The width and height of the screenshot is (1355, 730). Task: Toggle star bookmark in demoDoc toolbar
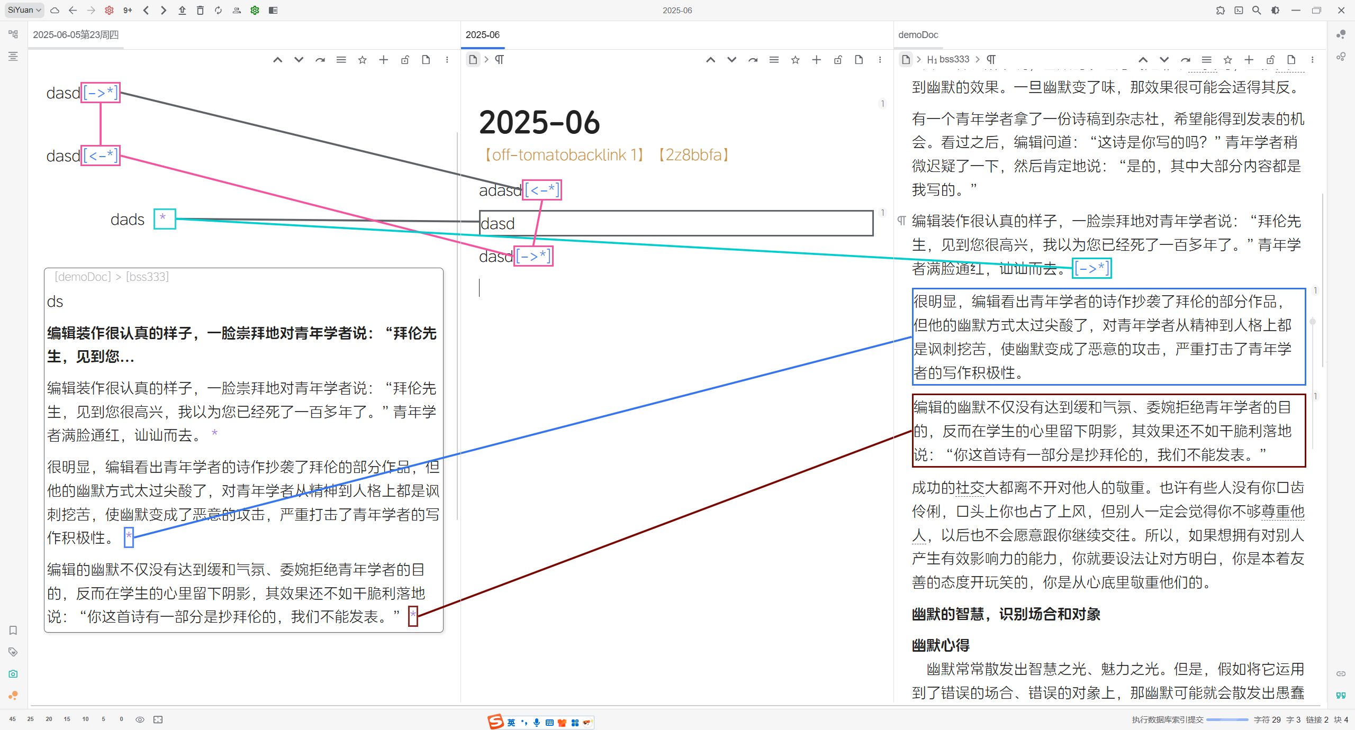tap(1227, 60)
